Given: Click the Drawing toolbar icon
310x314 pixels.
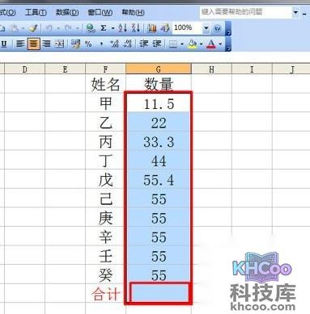Looking at the screenshot, I should (165, 28).
